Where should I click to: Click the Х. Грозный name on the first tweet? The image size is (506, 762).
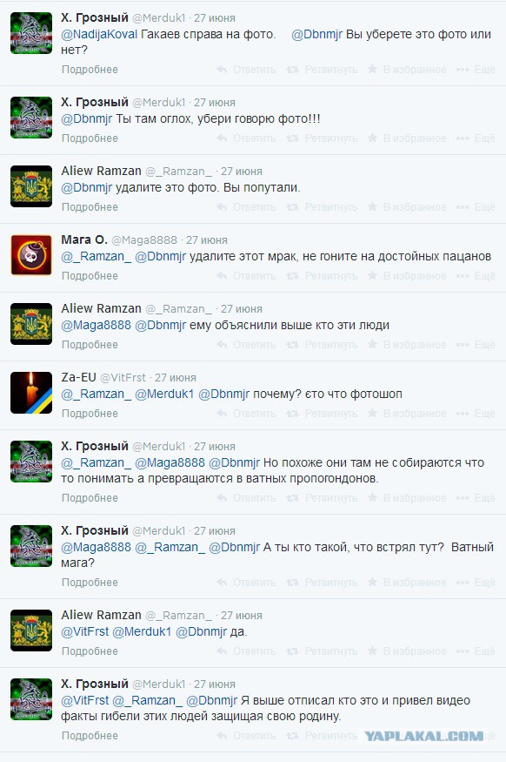pos(95,18)
